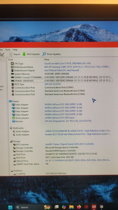Open File Explorer from taskbar
The image size is (118, 210).
click(71, 207)
